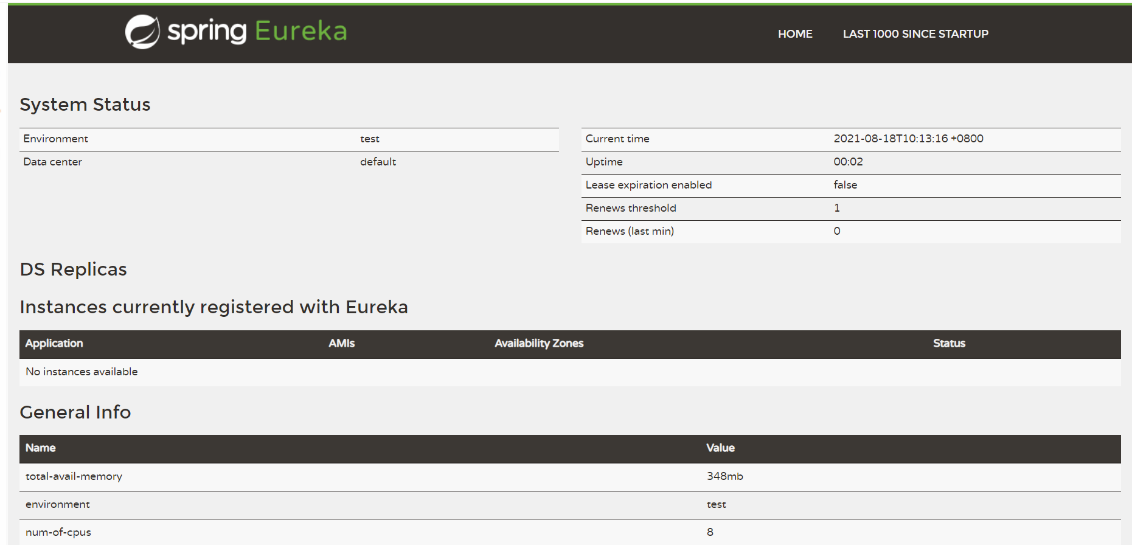The height and width of the screenshot is (545, 1132).
Task: Select the 'false' lease expiration value
Action: (x=845, y=185)
